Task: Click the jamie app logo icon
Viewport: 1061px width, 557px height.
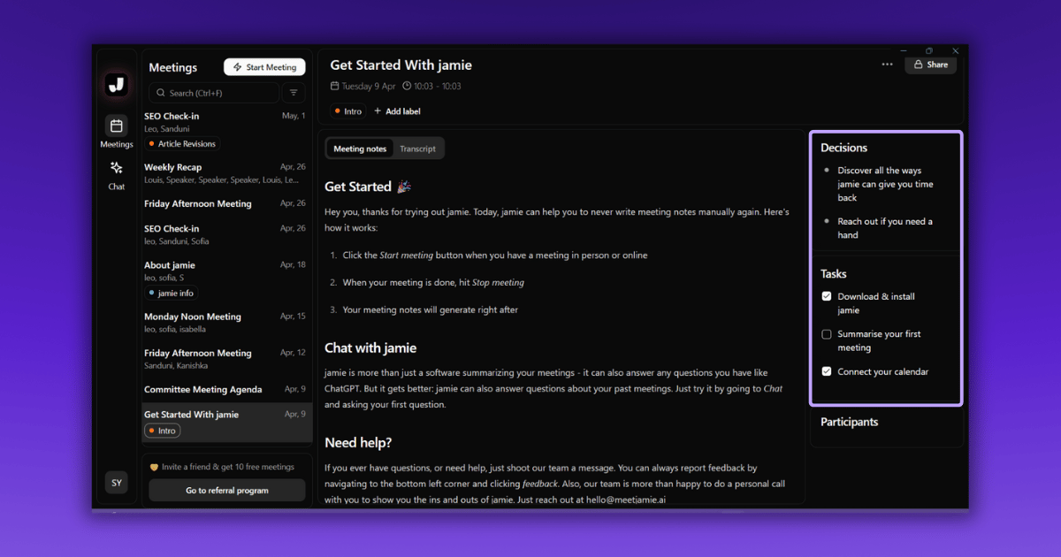Action: 117,85
